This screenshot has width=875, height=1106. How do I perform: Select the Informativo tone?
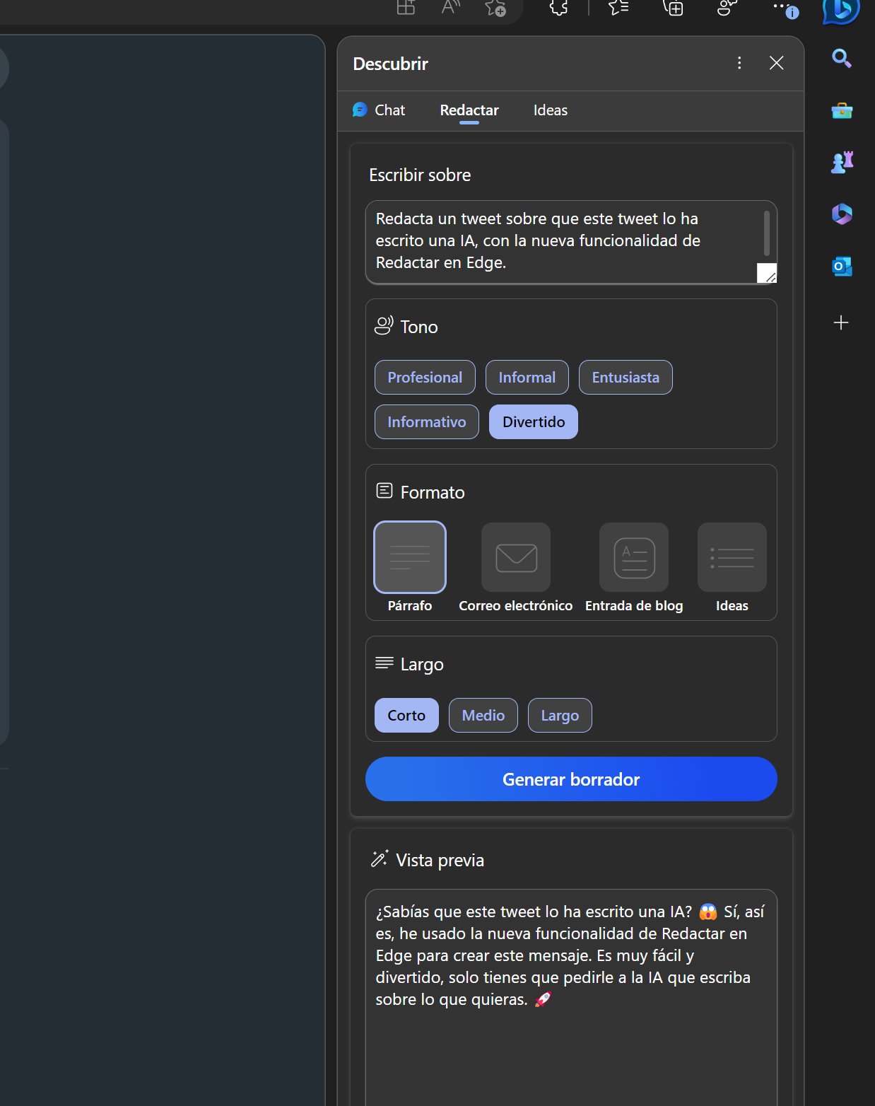tap(427, 422)
